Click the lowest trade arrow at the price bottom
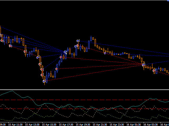Screen dimensions: 169x126 point(44,81)
